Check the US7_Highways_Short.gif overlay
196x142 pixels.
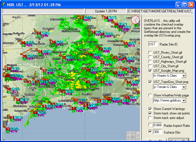(151, 61)
